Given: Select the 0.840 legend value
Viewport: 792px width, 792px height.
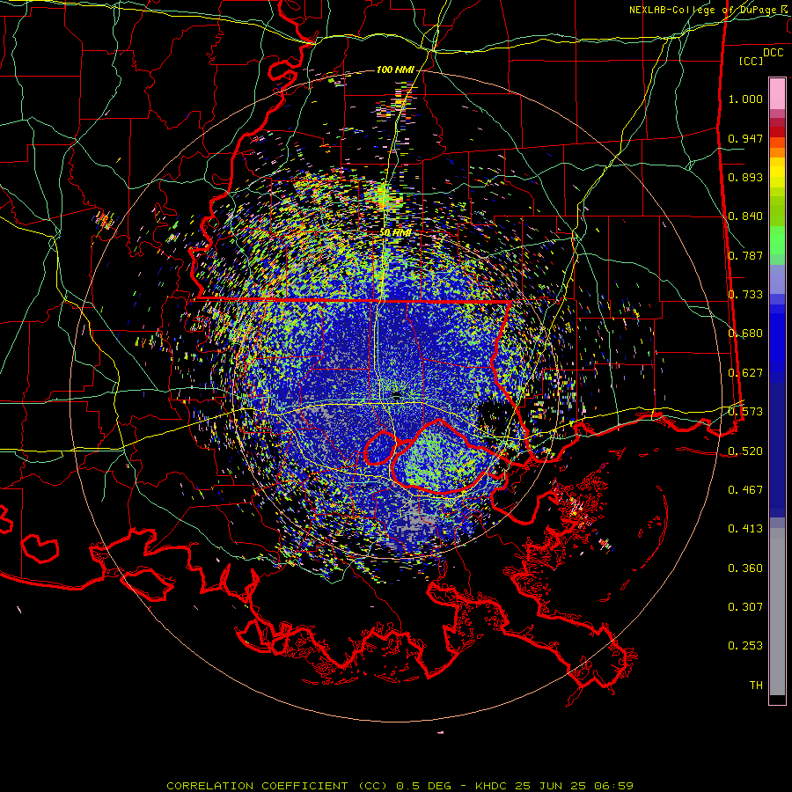Looking at the screenshot, I should coord(745,216).
